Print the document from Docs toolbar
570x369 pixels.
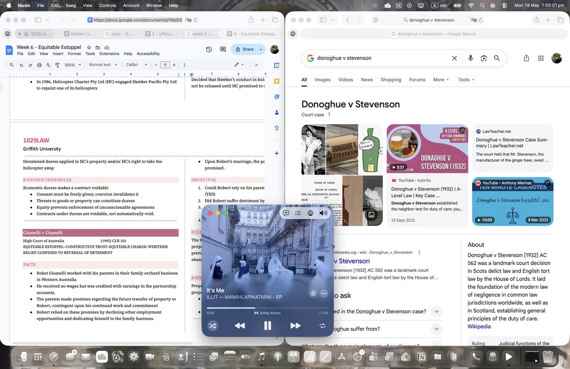[40, 65]
